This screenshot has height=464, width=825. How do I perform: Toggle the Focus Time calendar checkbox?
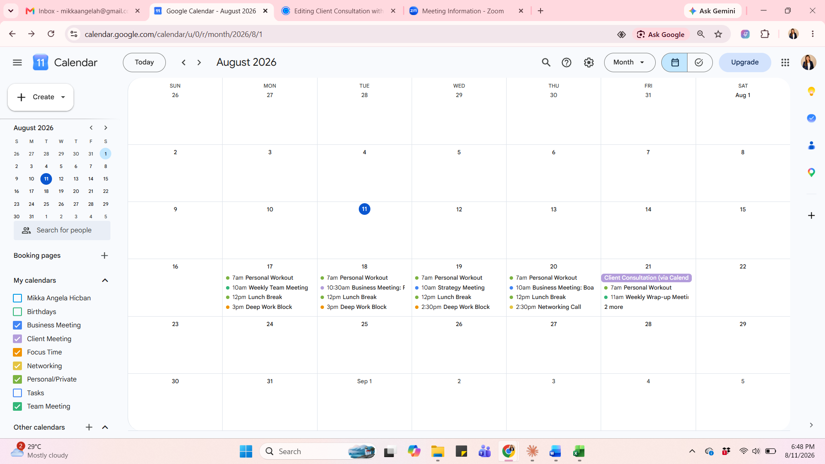coord(18,352)
